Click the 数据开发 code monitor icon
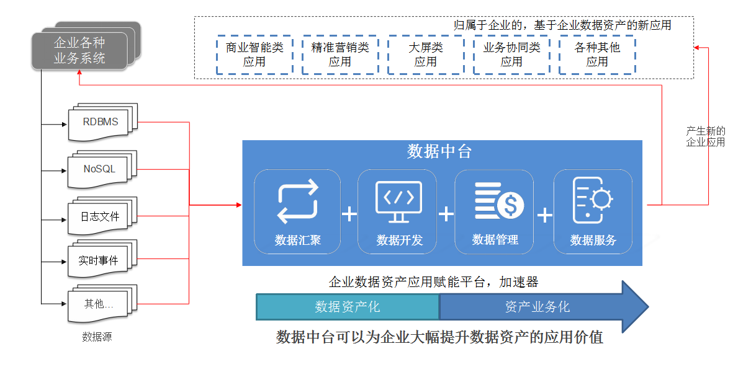Image resolution: width=733 pixels, height=385 pixels. tap(398, 202)
